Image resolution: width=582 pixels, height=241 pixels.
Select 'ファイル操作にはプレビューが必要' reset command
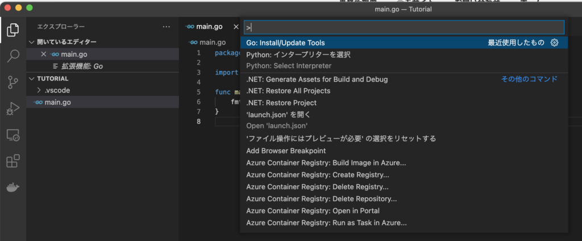click(x=404, y=139)
